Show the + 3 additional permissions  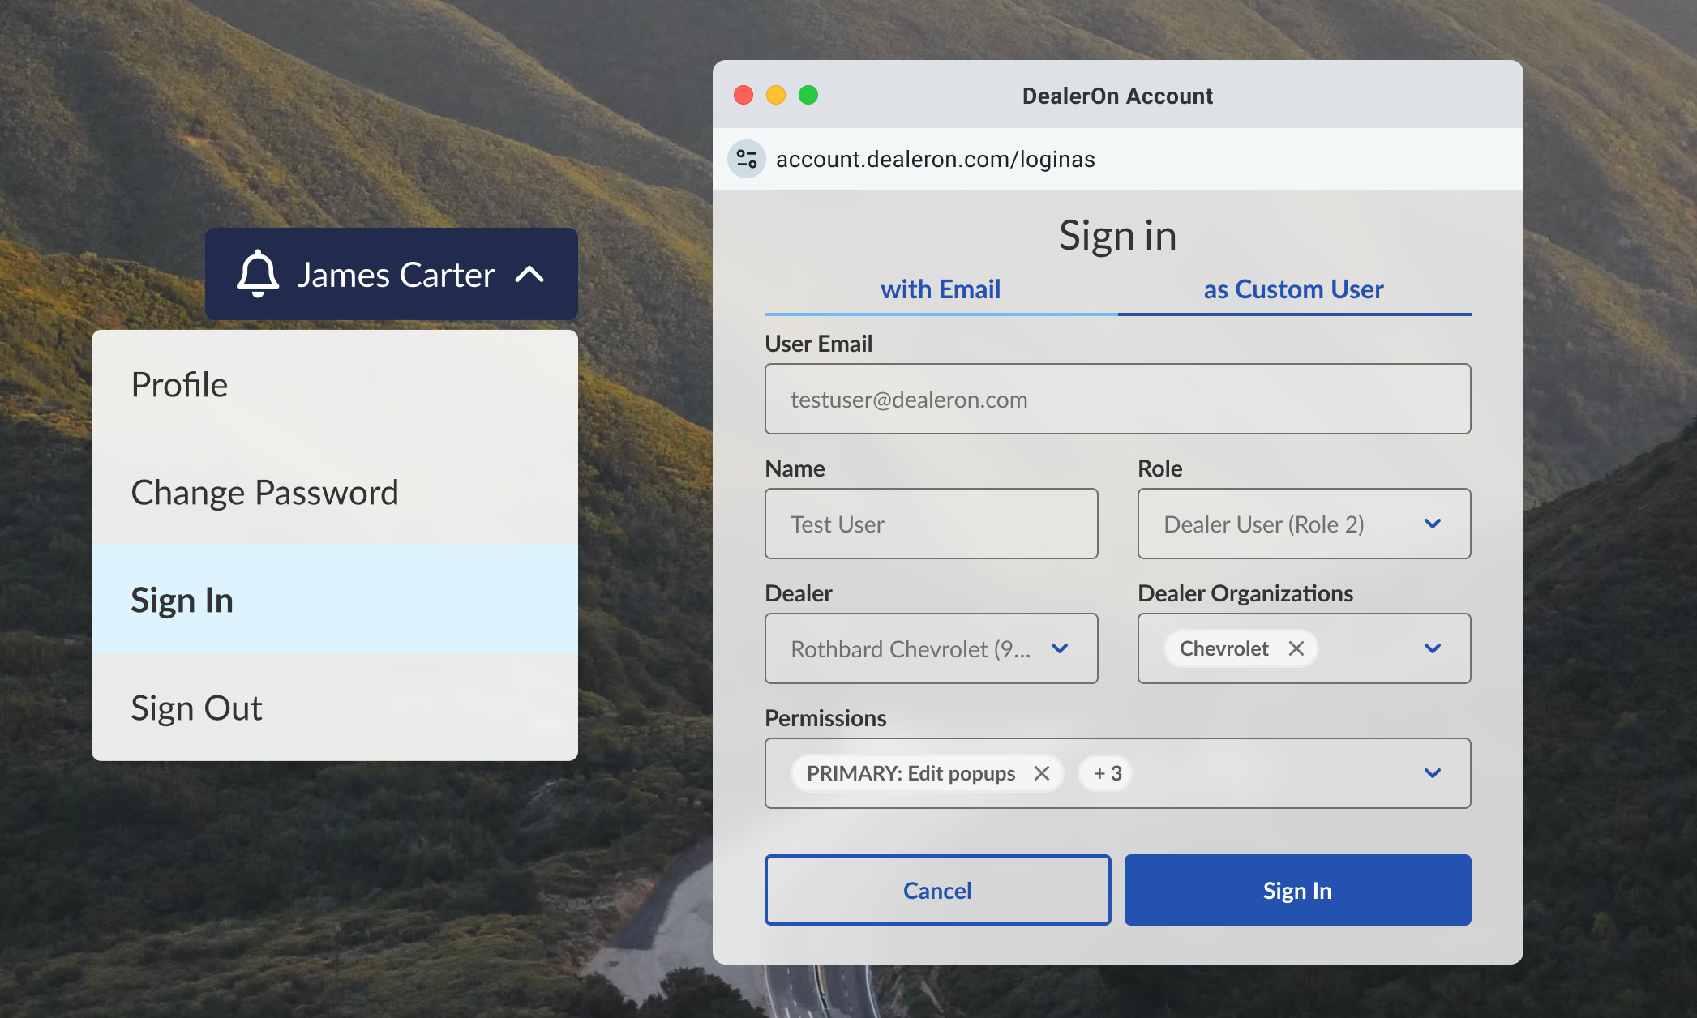(x=1107, y=773)
